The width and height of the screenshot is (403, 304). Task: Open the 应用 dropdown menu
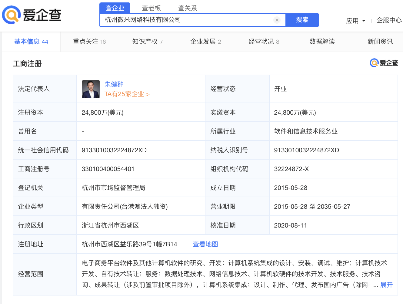coord(355,21)
